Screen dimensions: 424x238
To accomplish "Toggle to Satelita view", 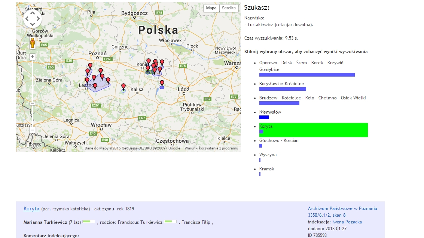I will coord(228,8).
